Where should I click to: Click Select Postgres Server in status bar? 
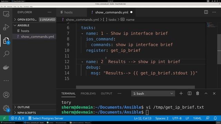click(46, 118)
